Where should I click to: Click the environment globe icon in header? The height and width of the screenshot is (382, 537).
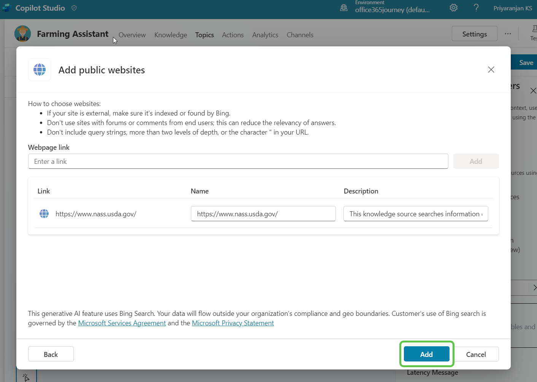pyautogui.click(x=344, y=8)
